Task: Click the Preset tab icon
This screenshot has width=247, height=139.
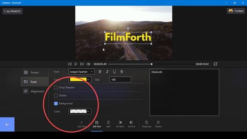Action: click(x=26, y=72)
